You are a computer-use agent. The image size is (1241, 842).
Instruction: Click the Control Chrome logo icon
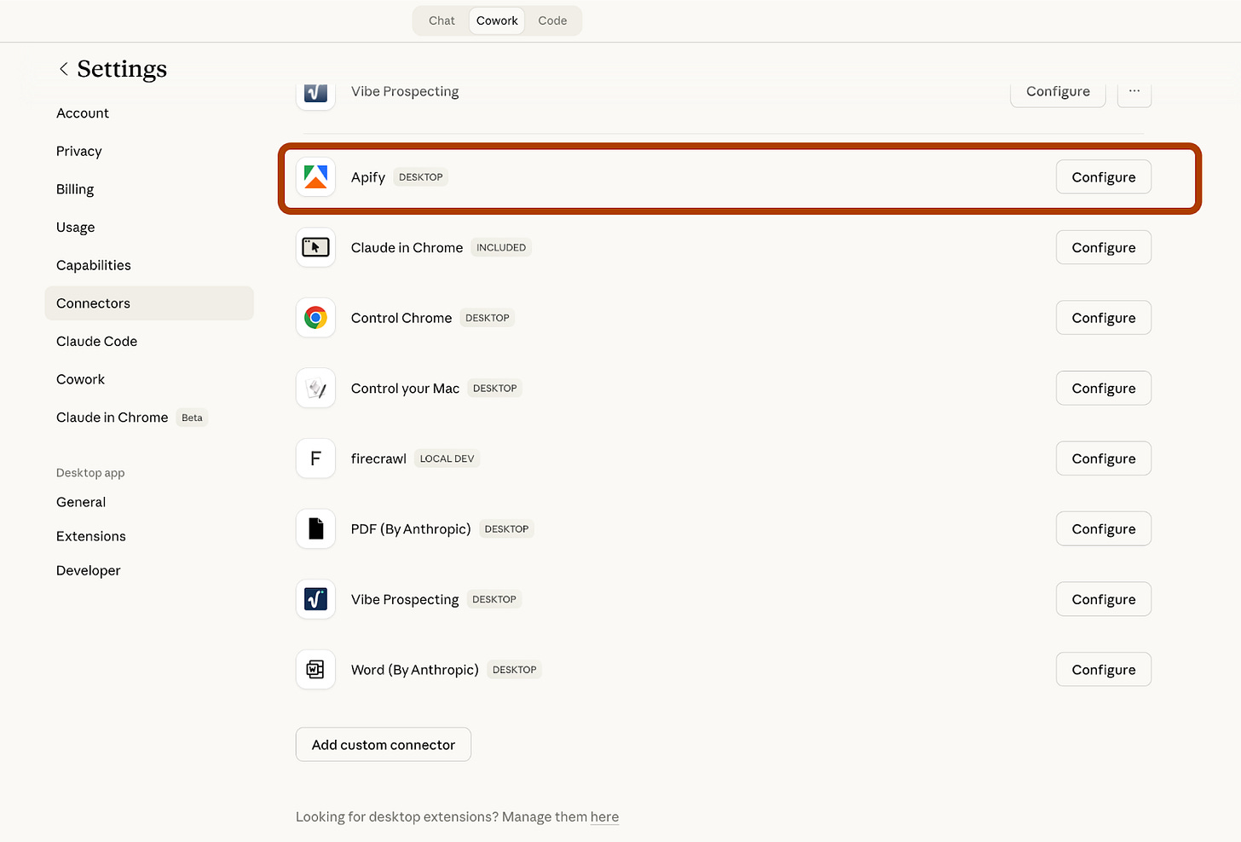tap(315, 318)
